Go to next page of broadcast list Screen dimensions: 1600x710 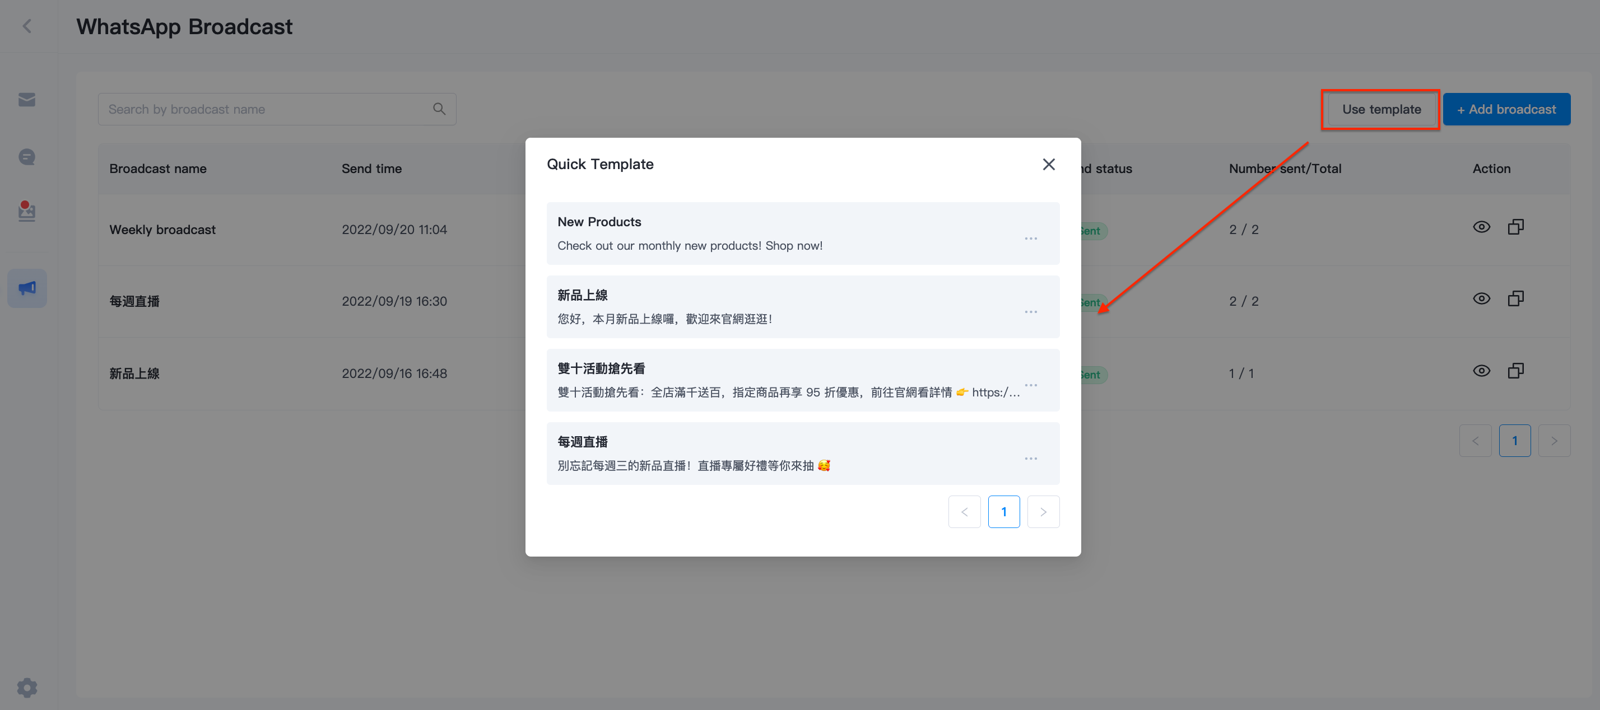[1554, 441]
